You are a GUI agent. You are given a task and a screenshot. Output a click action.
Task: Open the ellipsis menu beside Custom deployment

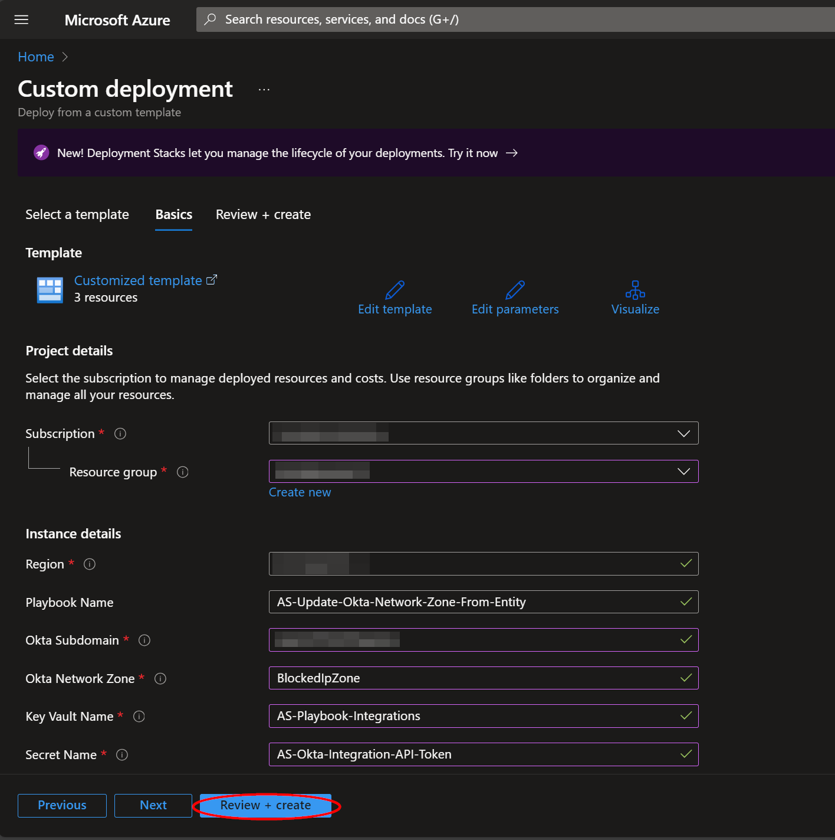(x=264, y=90)
